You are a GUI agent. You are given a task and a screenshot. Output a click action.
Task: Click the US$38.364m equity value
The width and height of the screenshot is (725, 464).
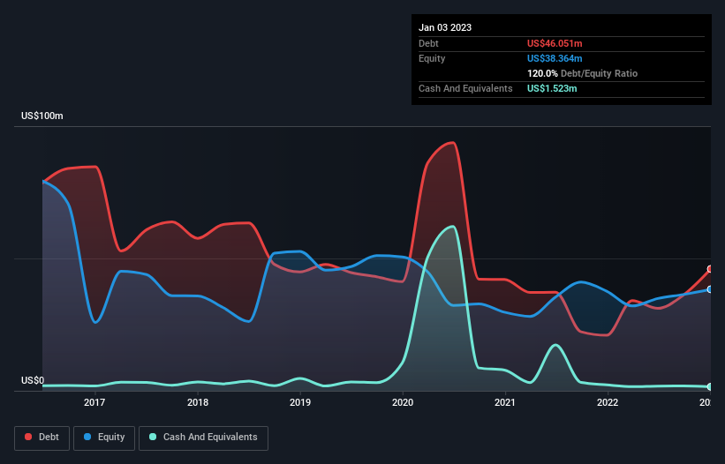tap(555, 58)
